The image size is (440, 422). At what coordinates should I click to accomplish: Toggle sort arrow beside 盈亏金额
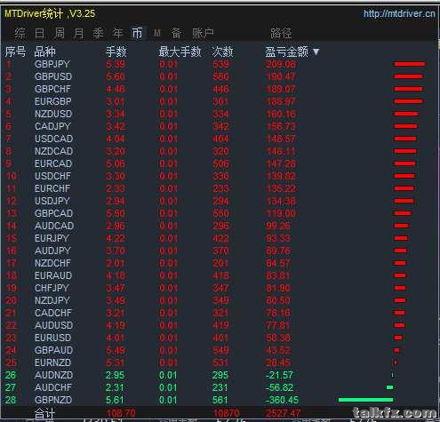(x=316, y=52)
